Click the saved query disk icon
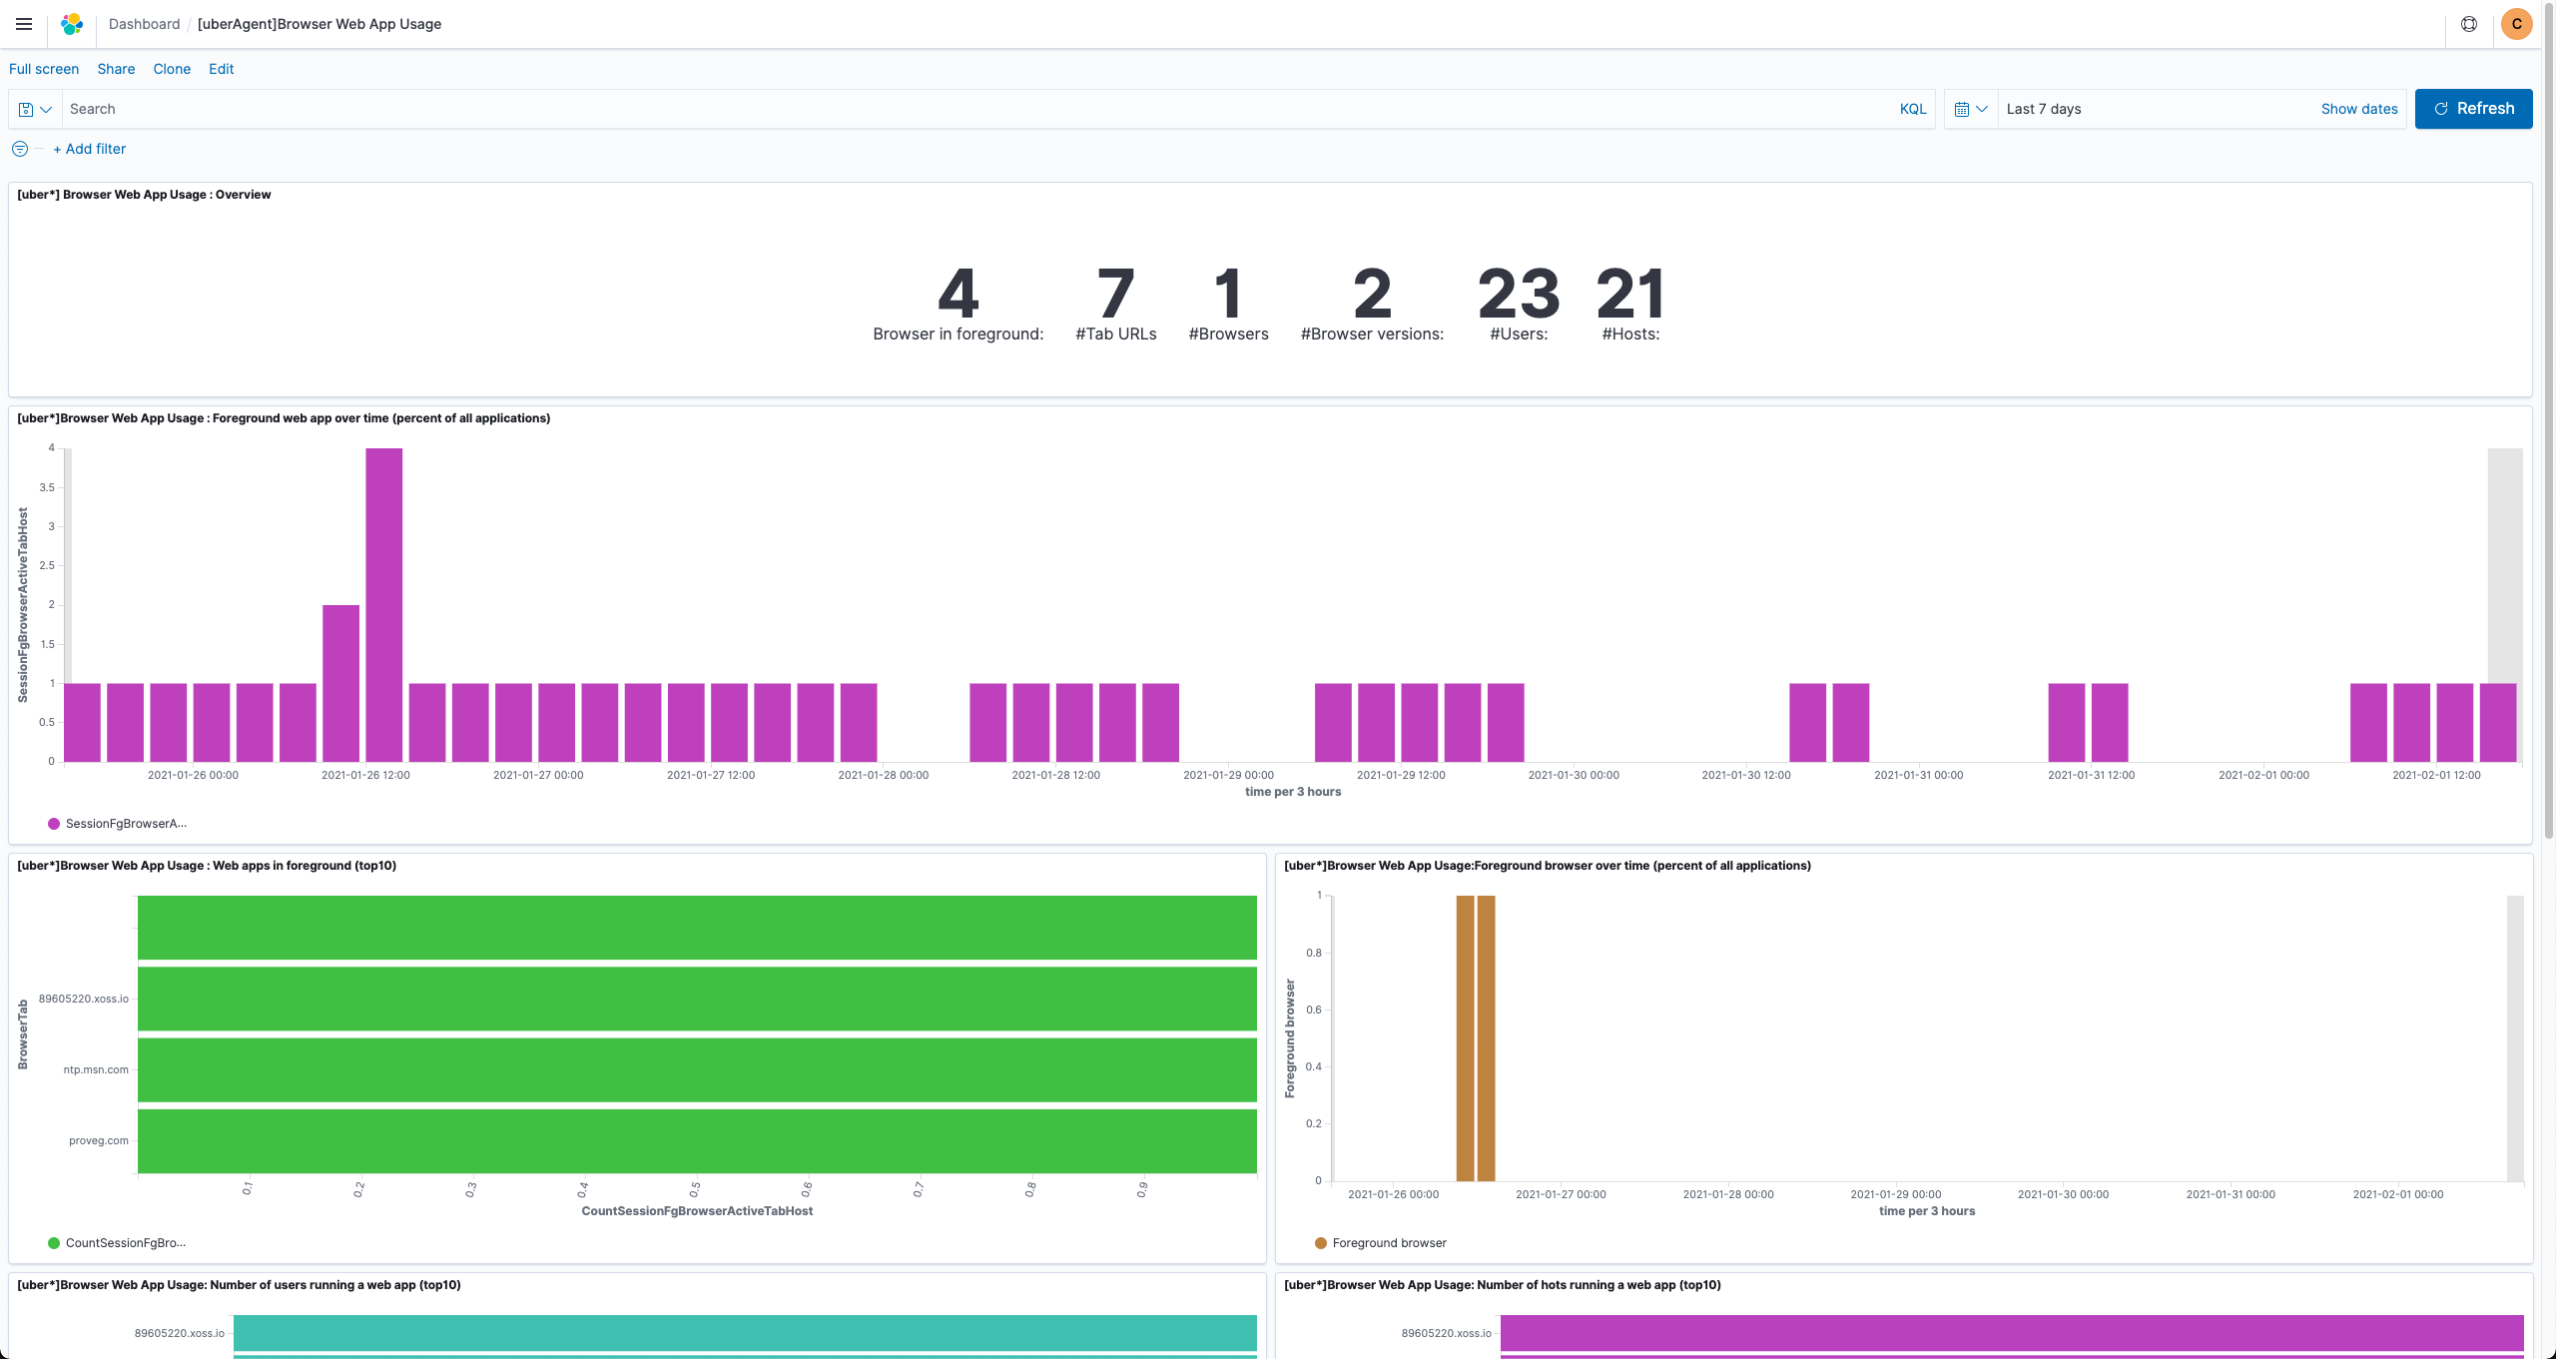Viewport: 2556px width, 1359px height. (x=26, y=110)
